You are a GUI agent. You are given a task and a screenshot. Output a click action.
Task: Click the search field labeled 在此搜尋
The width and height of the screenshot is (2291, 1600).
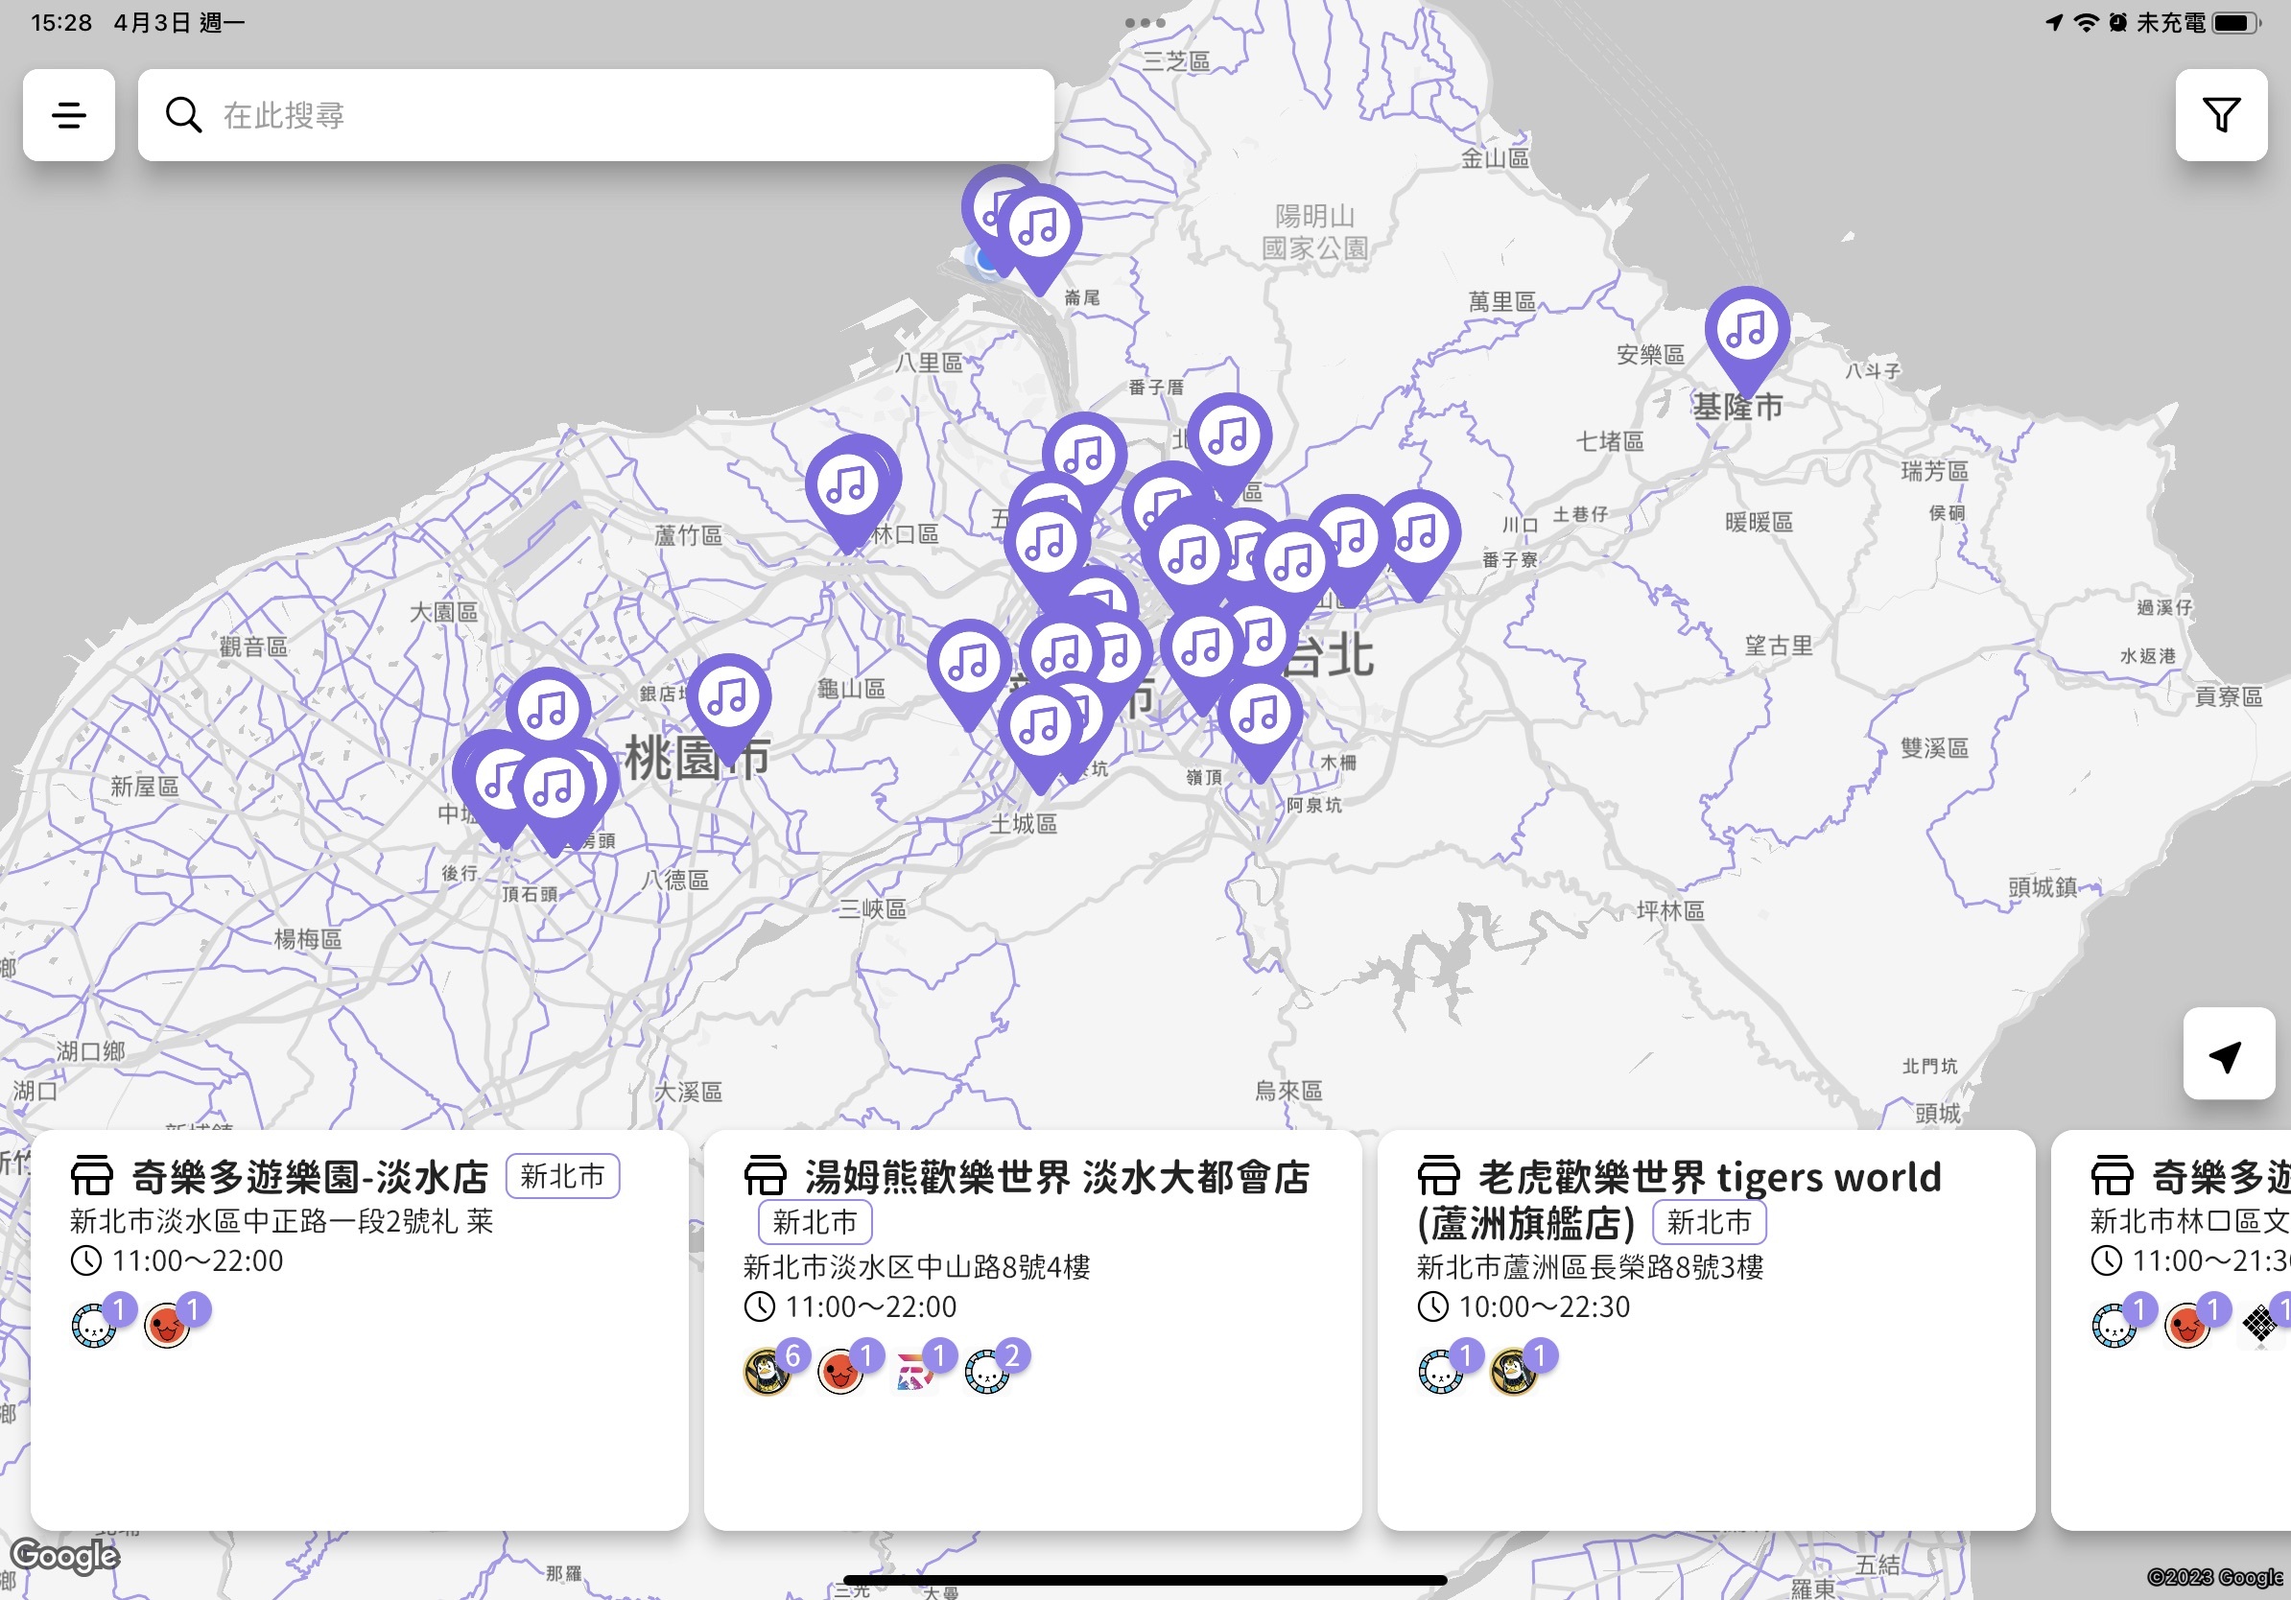tap(596, 115)
